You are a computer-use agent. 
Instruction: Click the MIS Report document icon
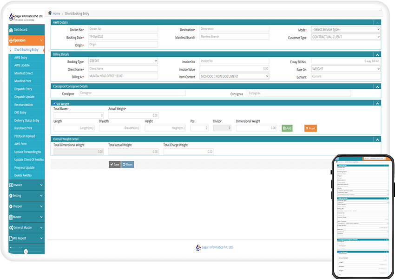pyautogui.click(x=11, y=238)
